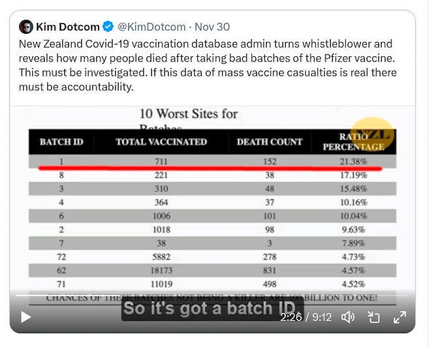Click the 2:26 / 9:12 time display
This screenshot has height=347, width=429.
pyautogui.click(x=306, y=317)
